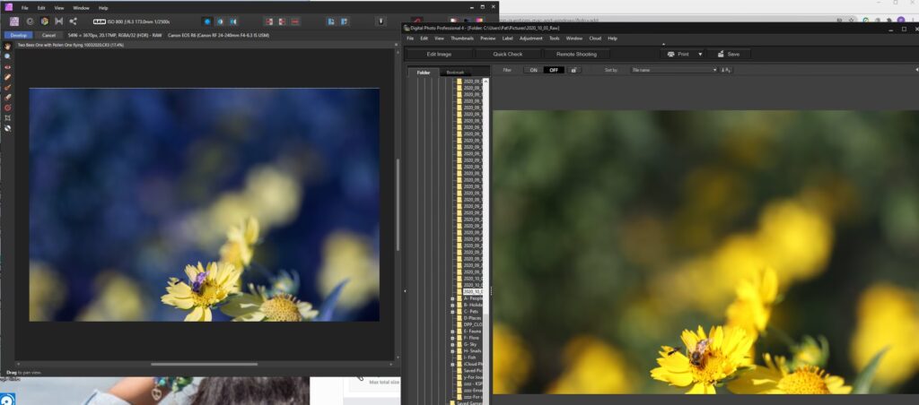919x405 pixels.
Task: Open the Adjustment menu
Action: 530,39
